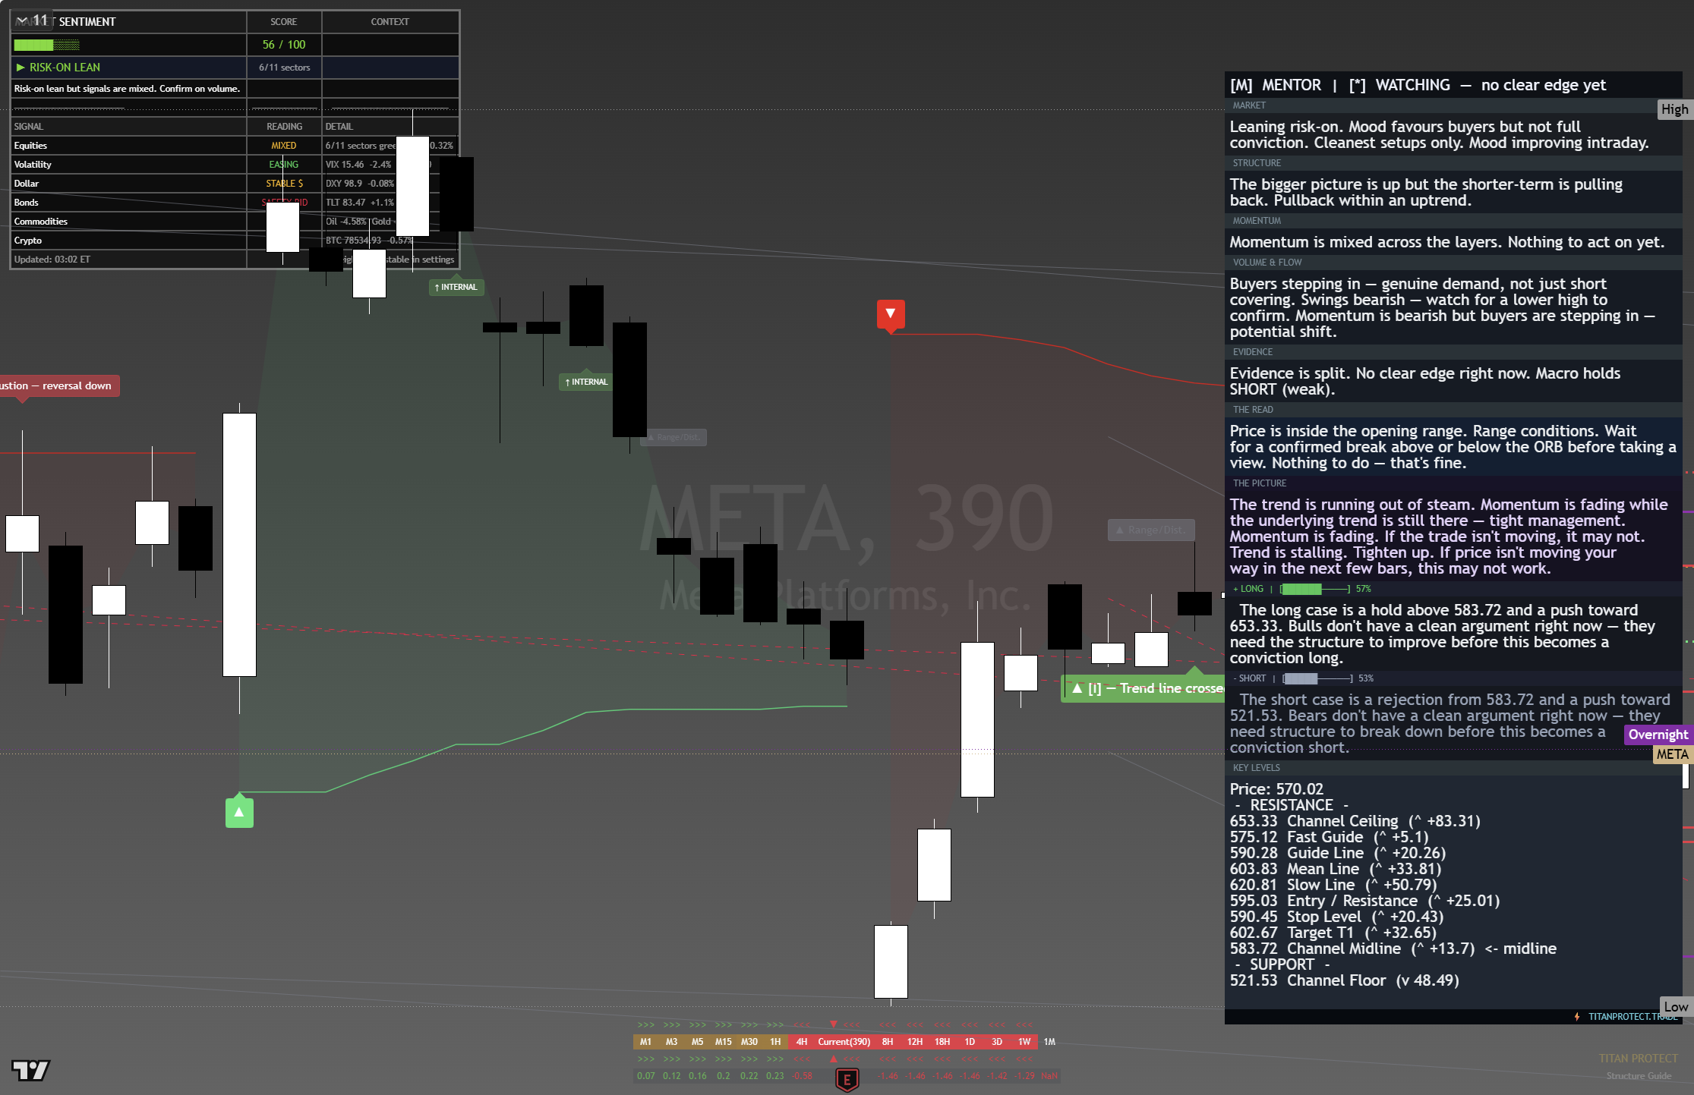Click the META symbol price label
Viewport: 1694px width, 1095px height.
[x=1672, y=754]
